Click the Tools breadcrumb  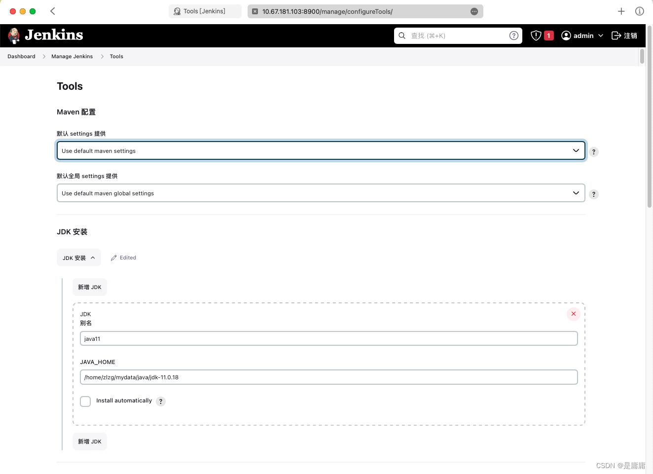(116, 56)
